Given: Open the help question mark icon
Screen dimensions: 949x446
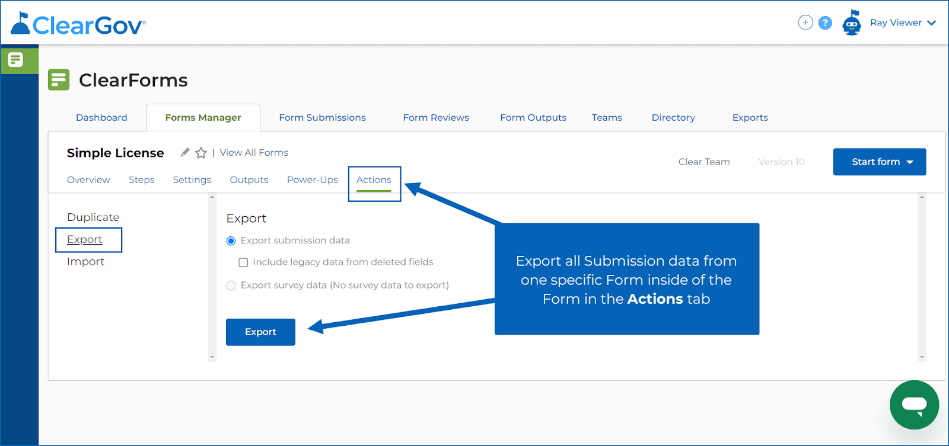Looking at the screenshot, I should (x=825, y=23).
